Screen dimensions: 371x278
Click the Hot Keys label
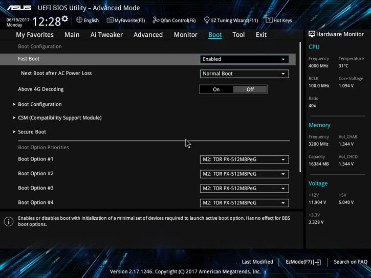(x=282, y=20)
